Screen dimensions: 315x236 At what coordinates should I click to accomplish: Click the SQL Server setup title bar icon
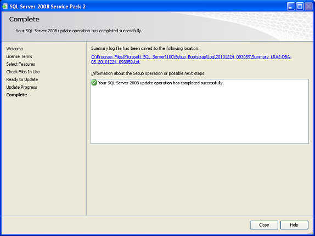click(5, 7)
